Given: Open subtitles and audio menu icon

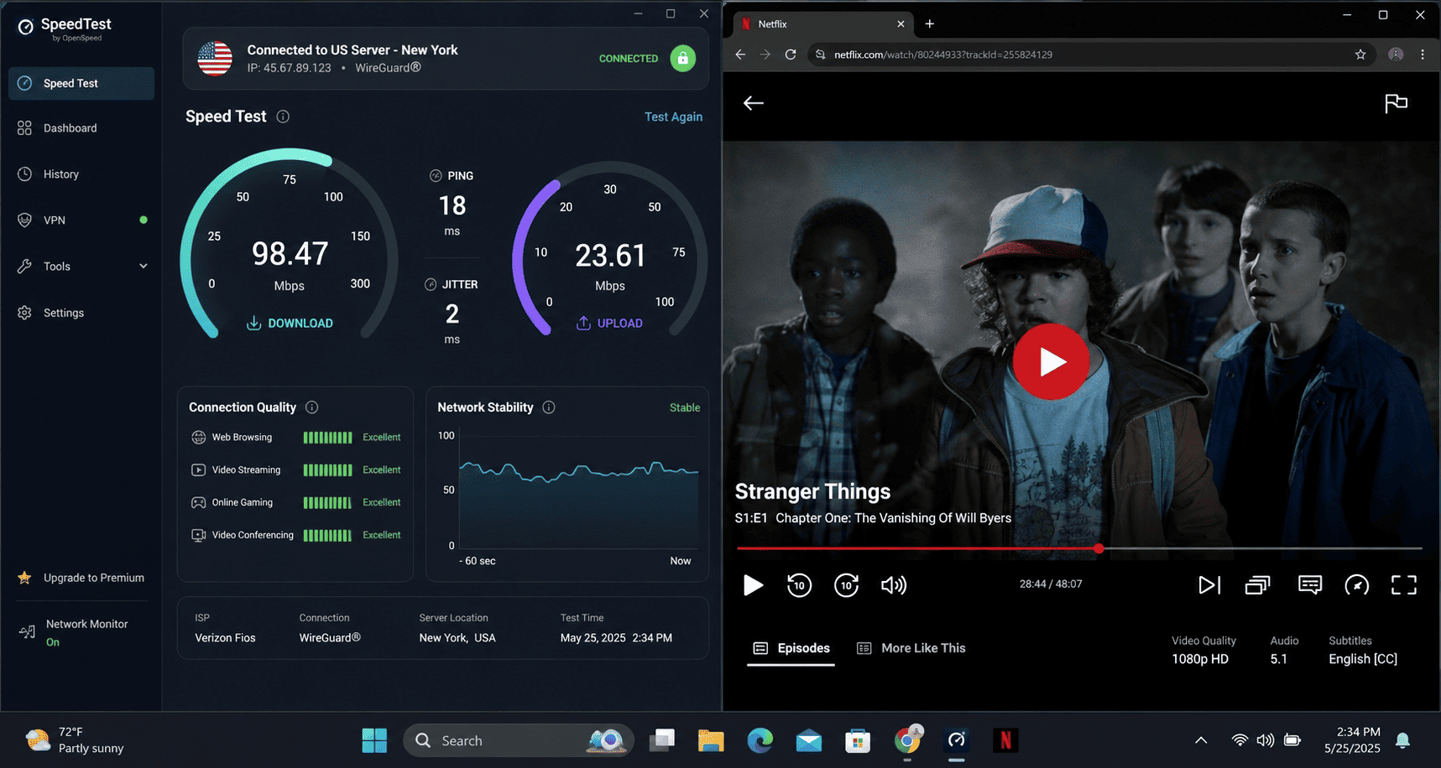Looking at the screenshot, I should tap(1310, 585).
